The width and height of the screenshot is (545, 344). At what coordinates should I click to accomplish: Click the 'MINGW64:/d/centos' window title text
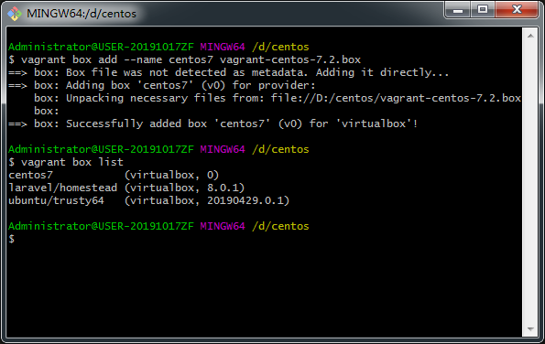(x=82, y=14)
